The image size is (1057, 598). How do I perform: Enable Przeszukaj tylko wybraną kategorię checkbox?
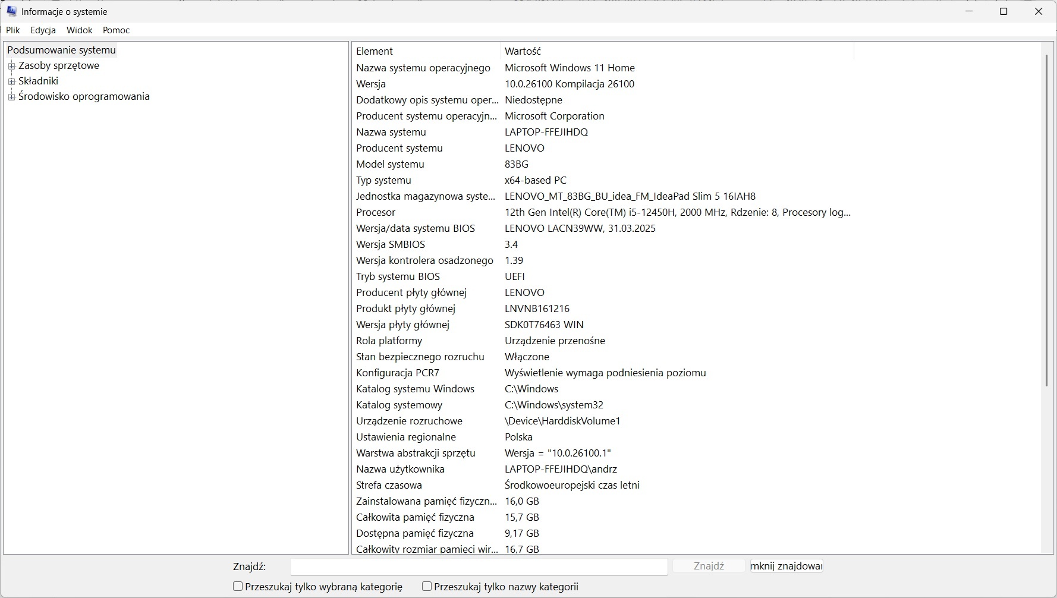[x=238, y=587]
